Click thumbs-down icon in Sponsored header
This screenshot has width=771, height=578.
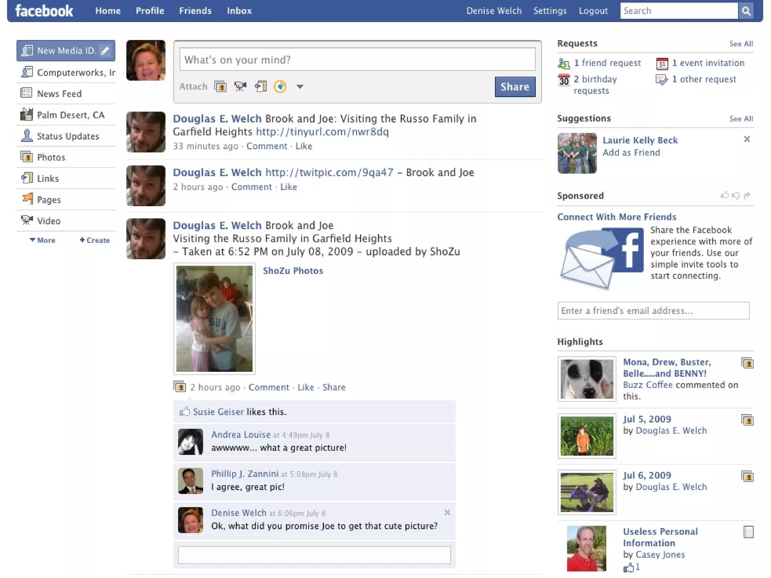tap(736, 196)
